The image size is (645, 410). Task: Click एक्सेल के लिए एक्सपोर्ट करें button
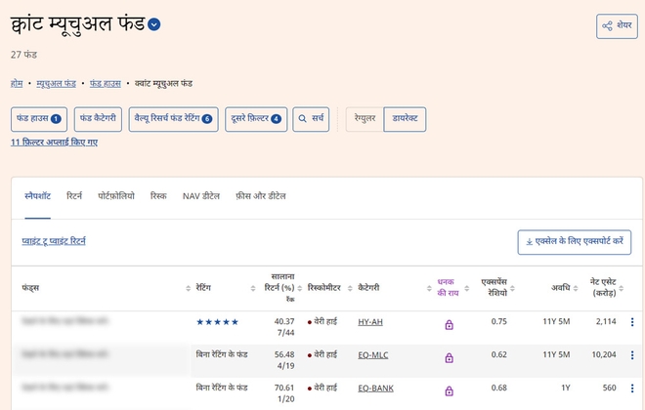575,242
